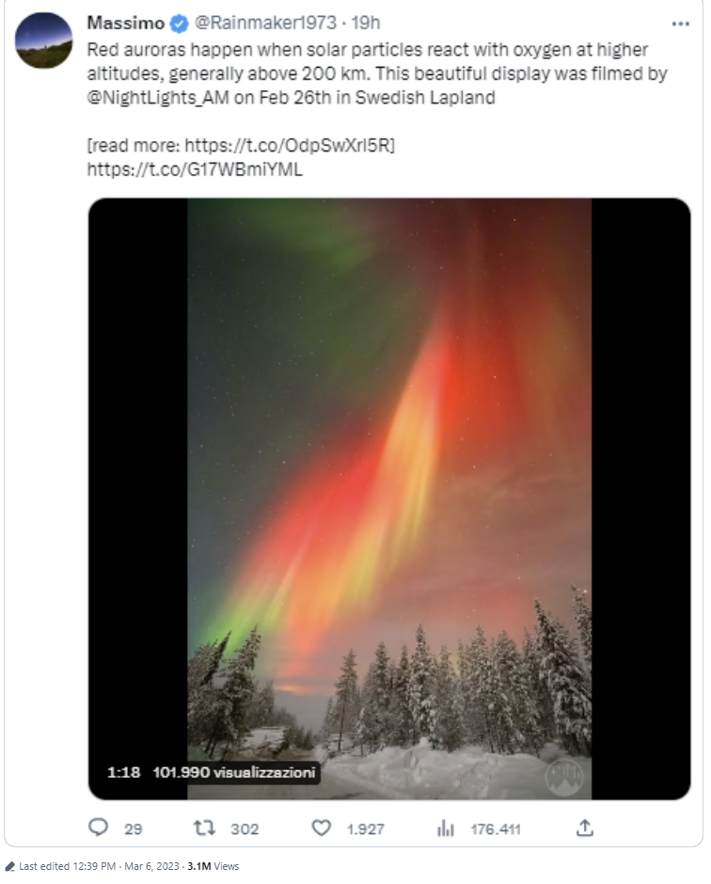The width and height of the screenshot is (711, 884).
Task: Click the pencil edit history icon
Action: pos(9,866)
